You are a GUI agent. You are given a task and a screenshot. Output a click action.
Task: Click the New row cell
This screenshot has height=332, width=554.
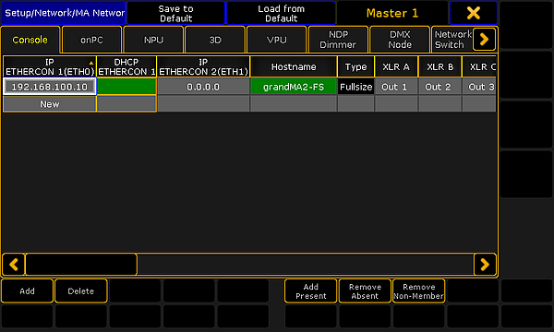[x=50, y=104]
